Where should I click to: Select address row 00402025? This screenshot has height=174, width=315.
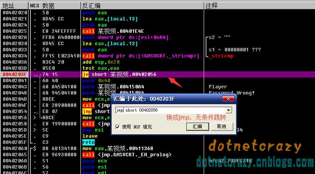15,31
